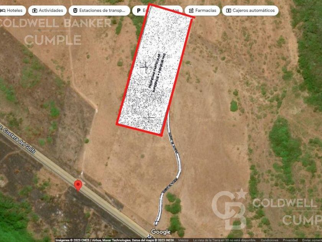Image resolution: width=322 pixels, height=242 pixels.
Task: Click the red-outlined property parcel overlay
Action: point(155,70)
